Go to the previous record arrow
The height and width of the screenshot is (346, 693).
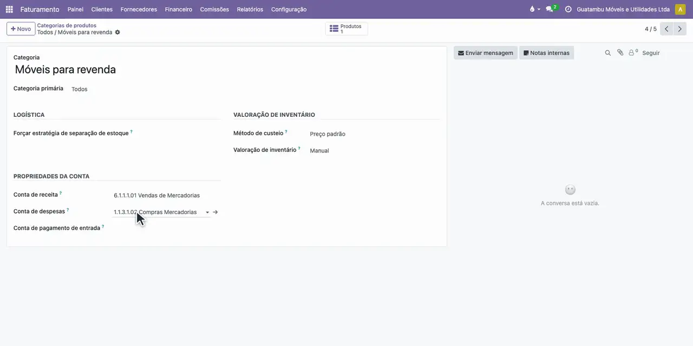tap(666, 29)
